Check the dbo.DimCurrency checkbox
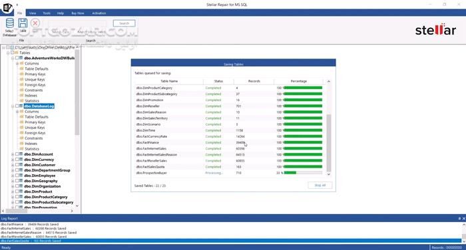Viewport: 466px width, 250px height. (17, 160)
